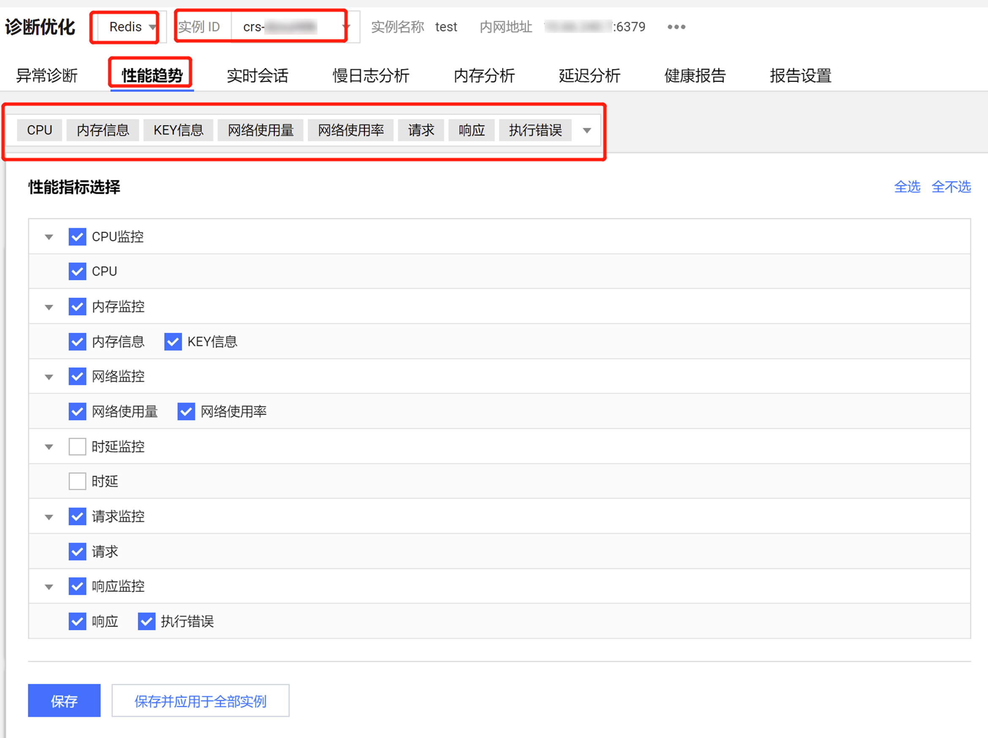Open the 健康报告 tab
This screenshot has height=738, width=988.
pyautogui.click(x=695, y=76)
